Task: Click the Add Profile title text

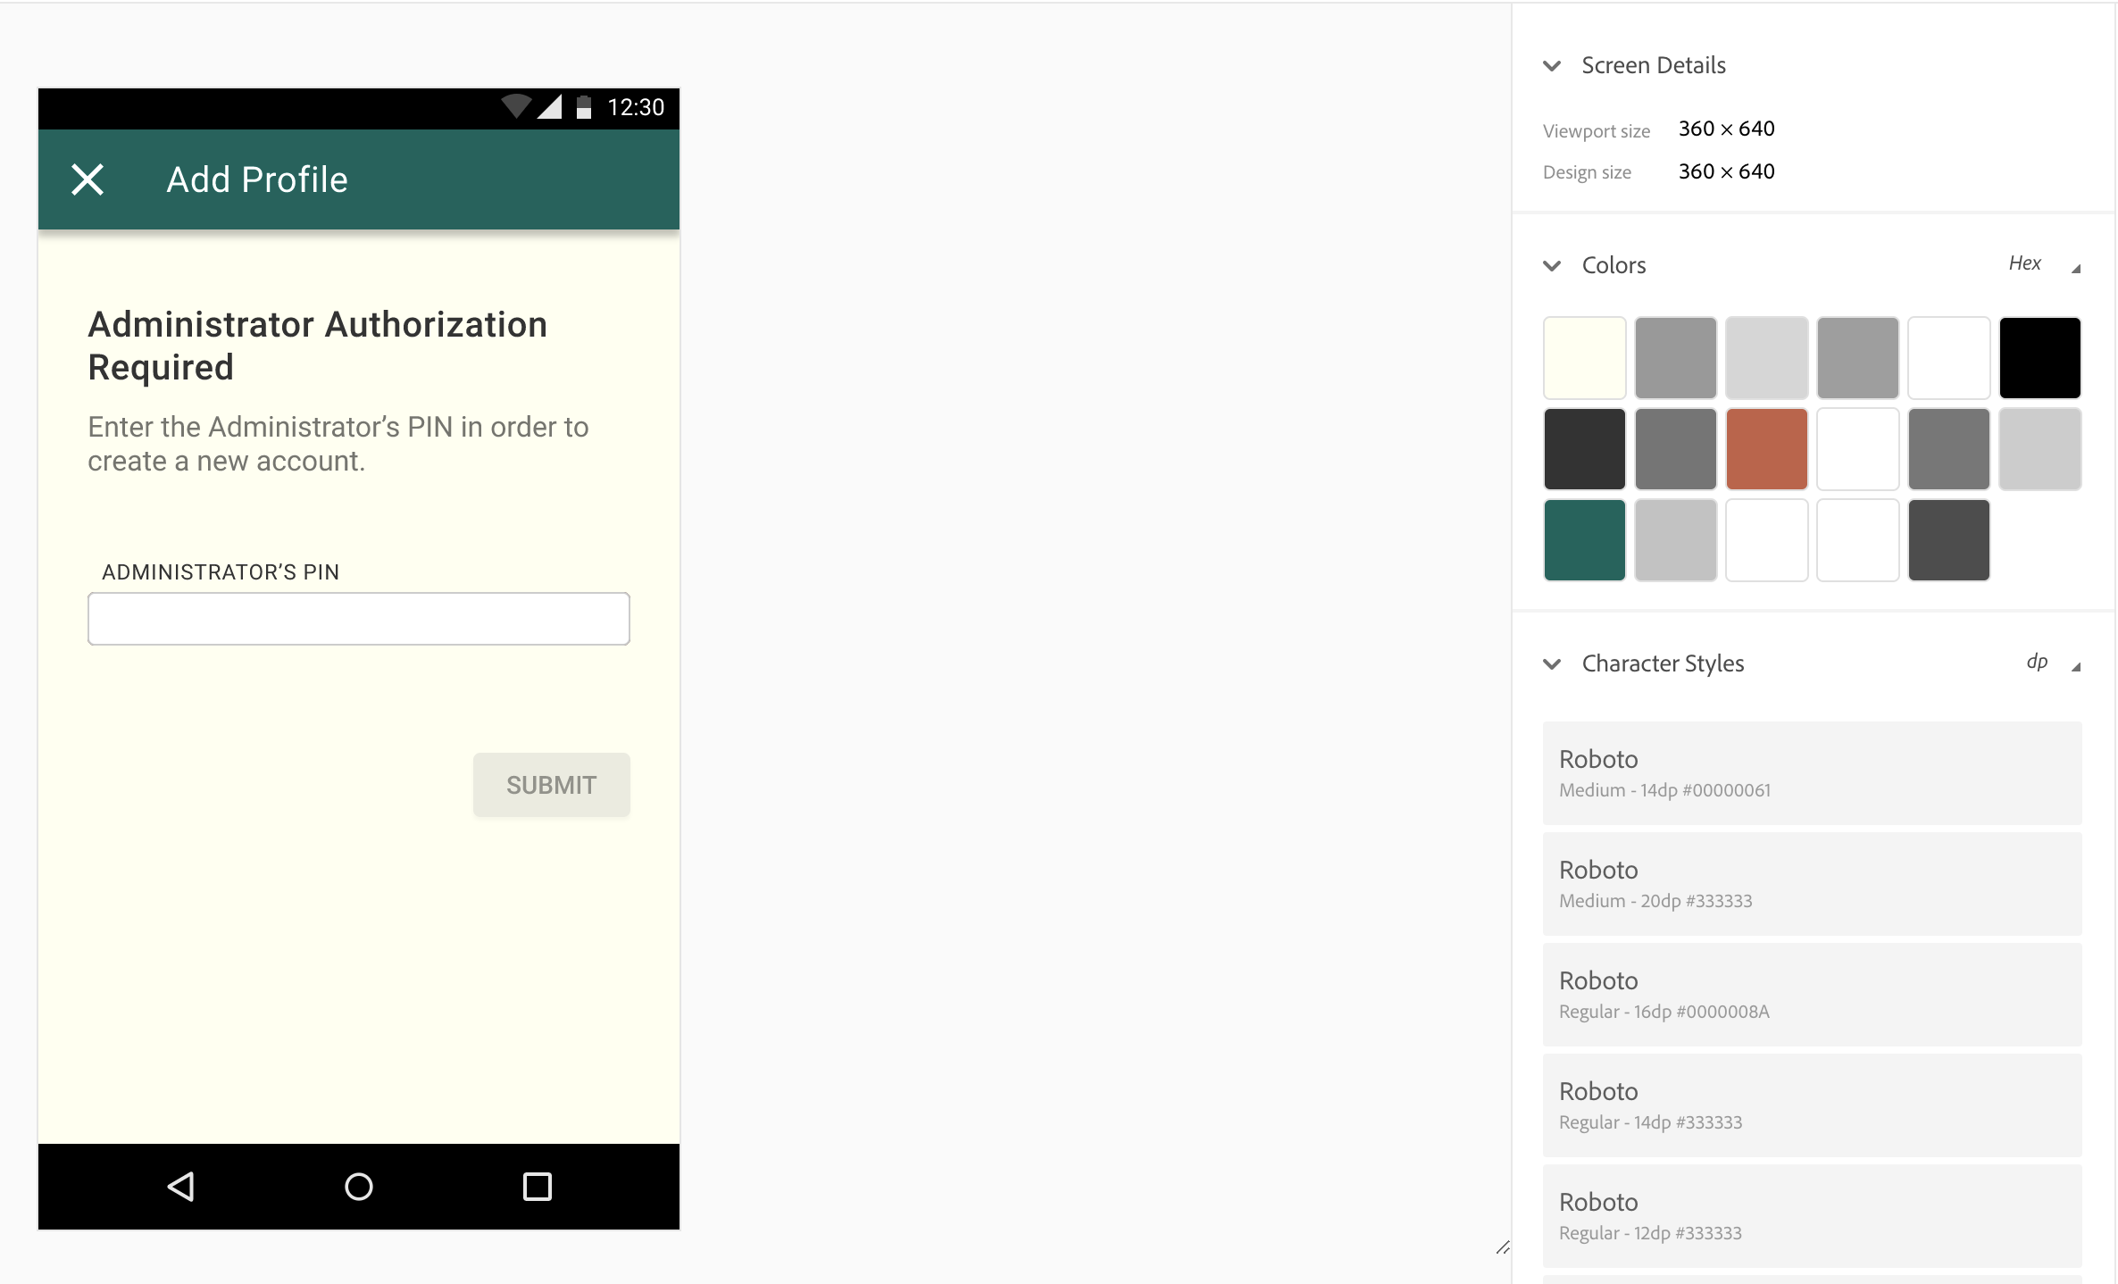Action: (x=257, y=179)
